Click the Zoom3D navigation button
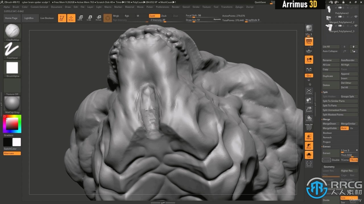This screenshot has height=204, width=364. tap(309, 109)
